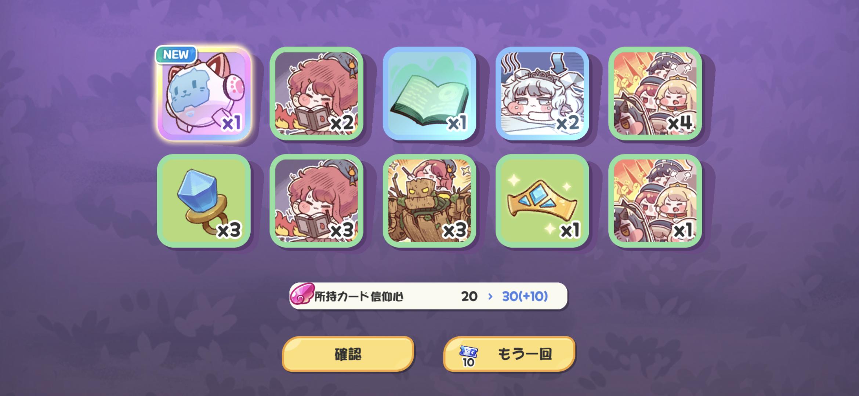
Task: Tap the crowd card marked x1
Action: pos(655,201)
